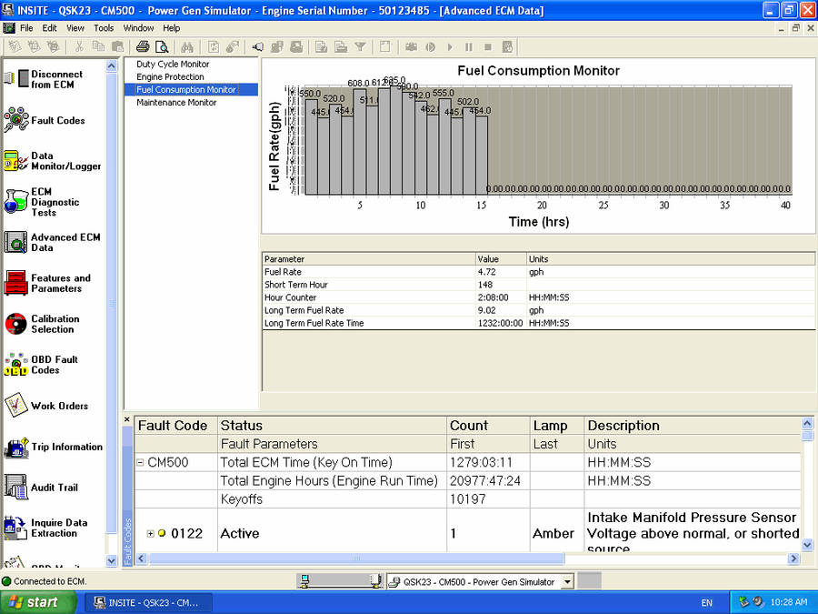818x614 pixels.
Task: Select the Features and Parameters icon
Action: (x=16, y=283)
